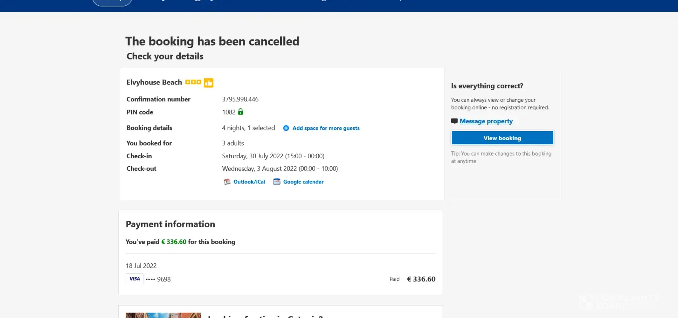Add booking via Outlook/iCal text link
Screen dimensions: 678x318
249,182
